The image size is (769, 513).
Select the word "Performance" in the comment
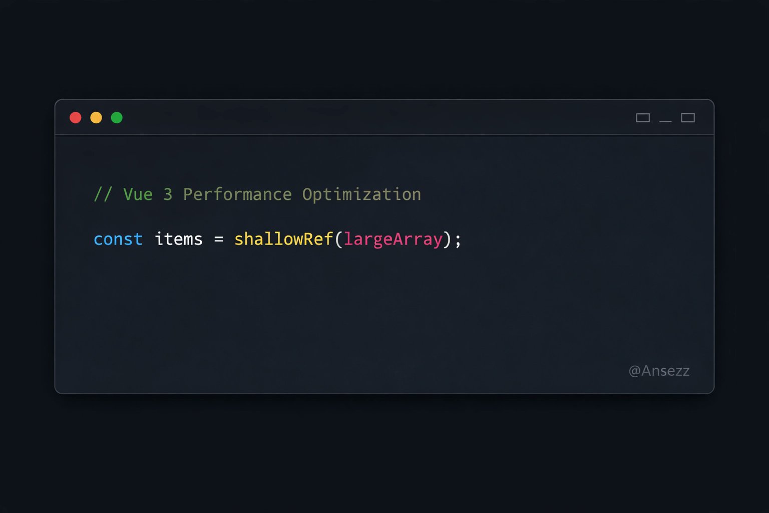[x=237, y=194]
